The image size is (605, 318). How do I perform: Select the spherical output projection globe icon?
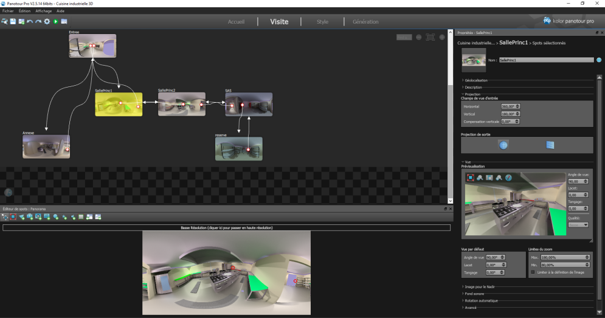[503, 145]
